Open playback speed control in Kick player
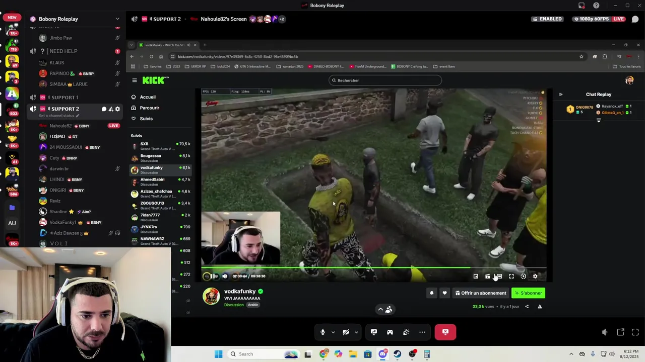Screen dimensions: 645x362 point(523,276)
